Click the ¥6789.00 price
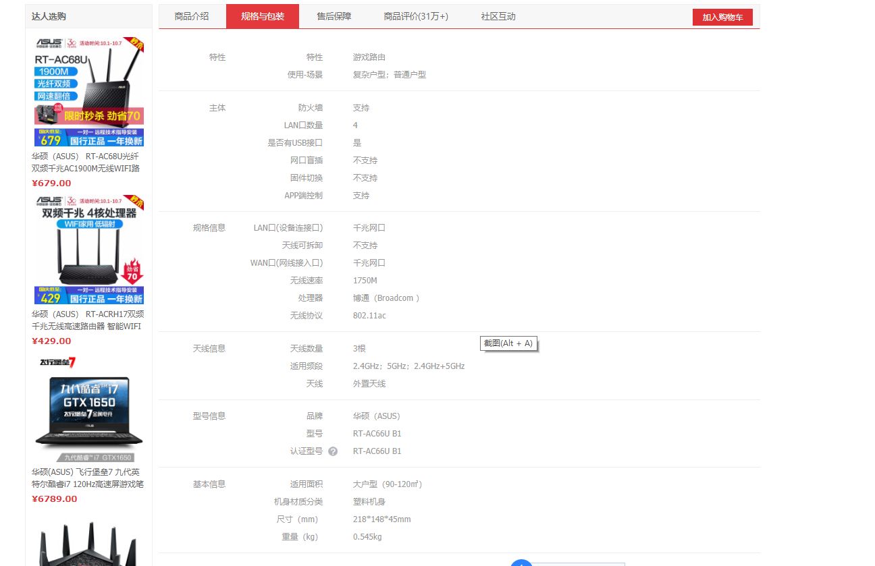875x566 pixels. pyautogui.click(x=54, y=499)
